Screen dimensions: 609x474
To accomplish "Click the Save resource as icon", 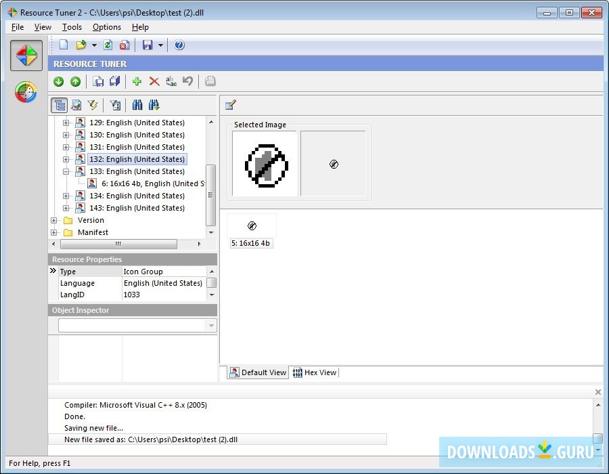I will pyautogui.click(x=98, y=81).
